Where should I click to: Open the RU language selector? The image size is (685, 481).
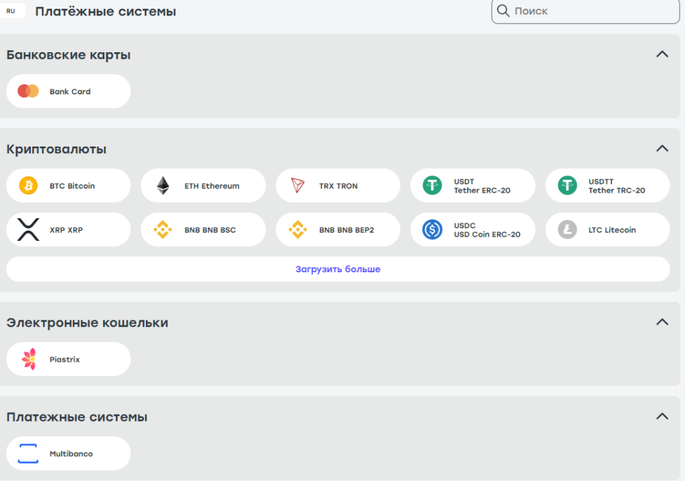[x=11, y=11]
